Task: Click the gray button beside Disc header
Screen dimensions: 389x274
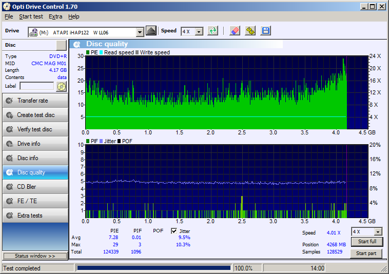Action: [61, 45]
